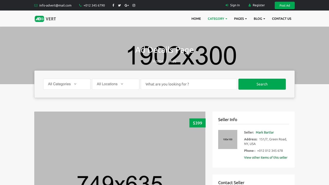
Task: Click the Post Ad button
Action: click(x=285, y=5)
